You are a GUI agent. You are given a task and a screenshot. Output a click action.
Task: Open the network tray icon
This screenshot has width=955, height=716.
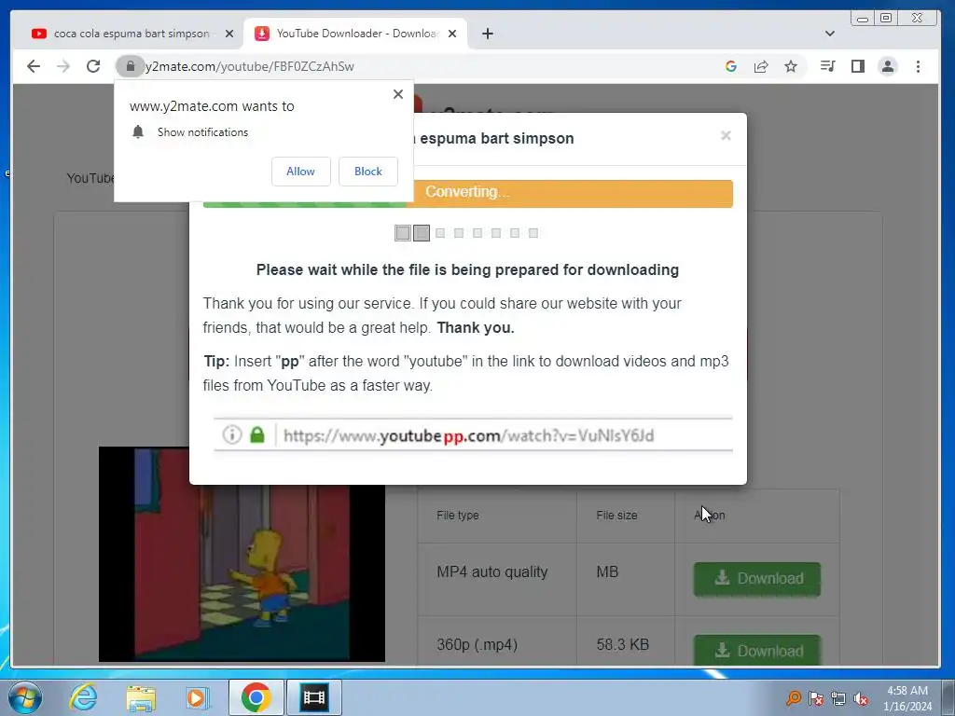[838, 697]
